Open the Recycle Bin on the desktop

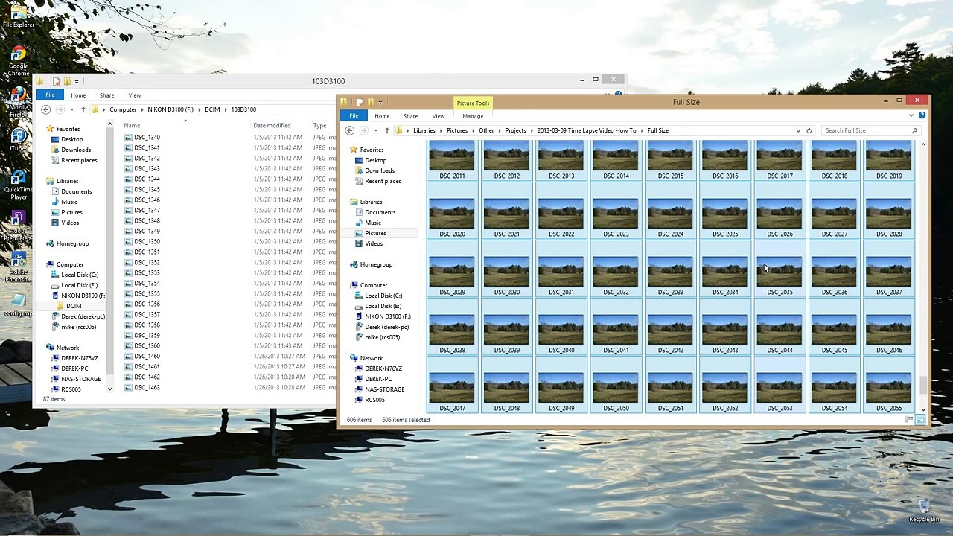[x=924, y=510]
